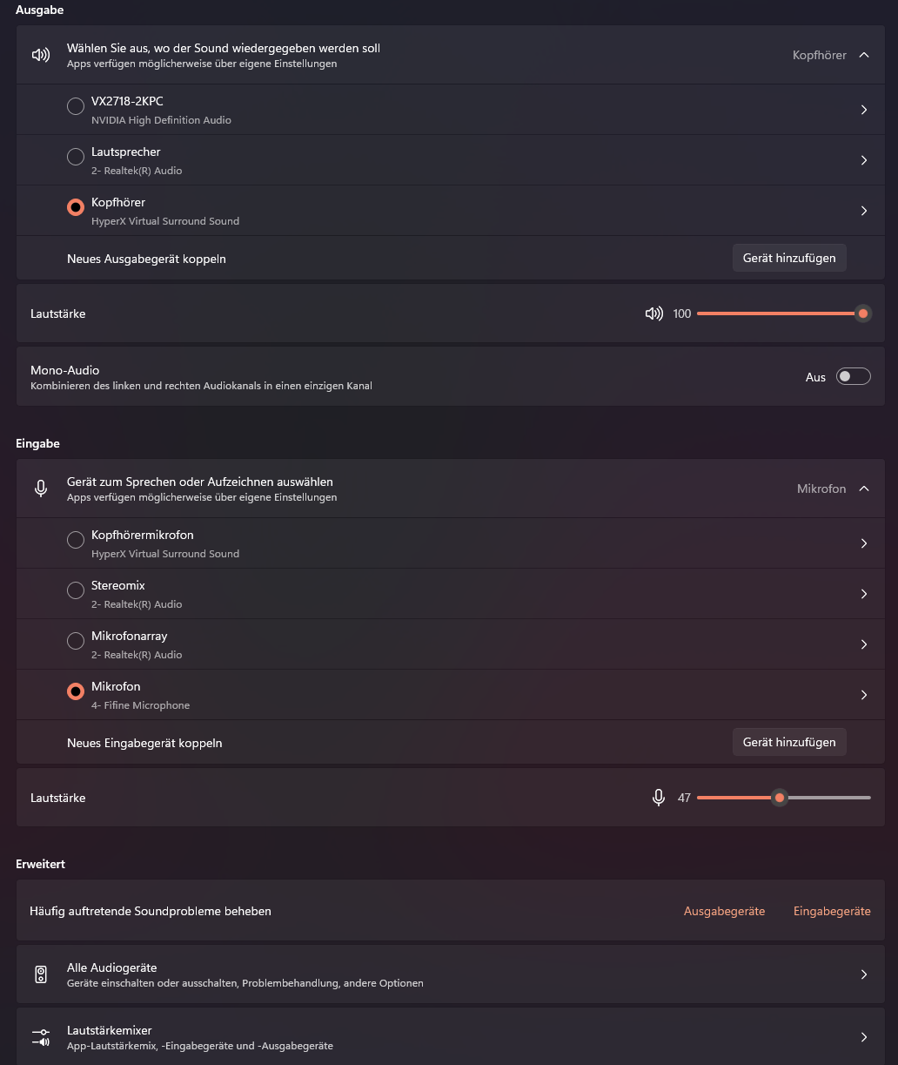Open Alle Audiogeräte page chevron

864,974
